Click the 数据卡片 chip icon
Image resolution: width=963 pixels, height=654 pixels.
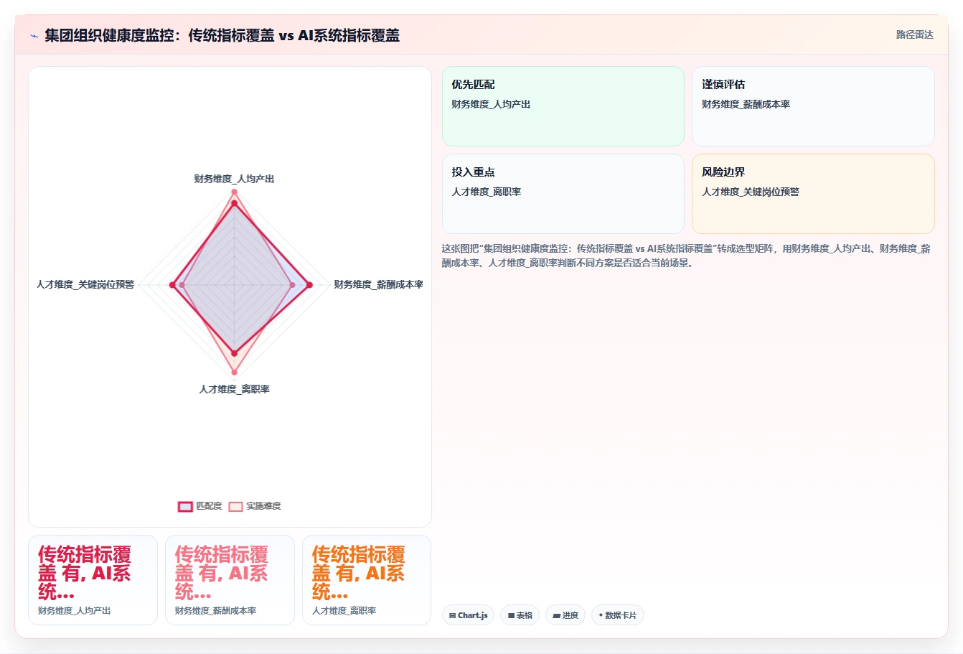pos(601,615)
